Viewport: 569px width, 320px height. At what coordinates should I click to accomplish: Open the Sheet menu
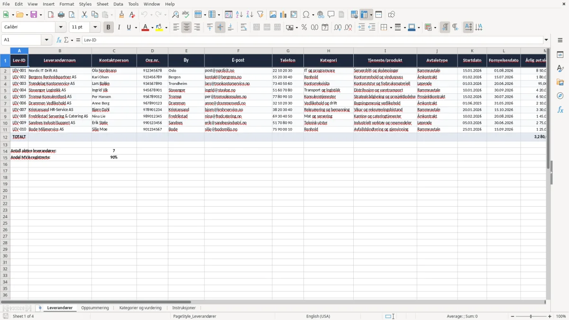click(102, 4)
